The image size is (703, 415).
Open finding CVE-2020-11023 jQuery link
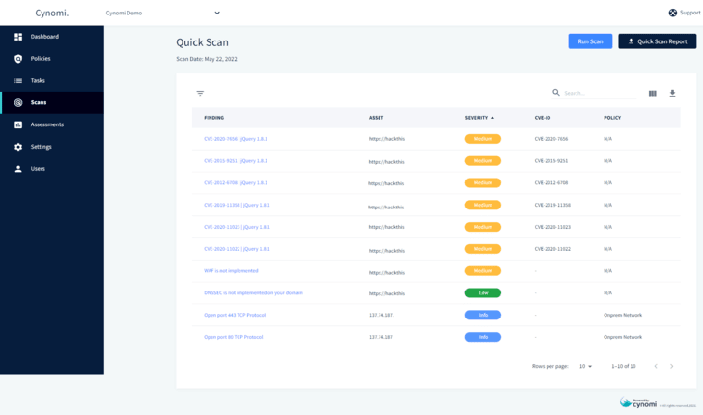pos(237,227)
